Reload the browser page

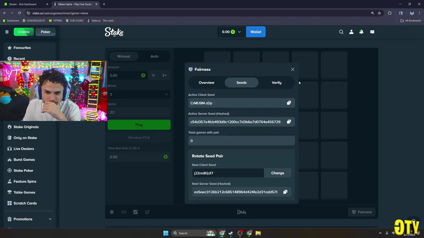tap(19, 13)
